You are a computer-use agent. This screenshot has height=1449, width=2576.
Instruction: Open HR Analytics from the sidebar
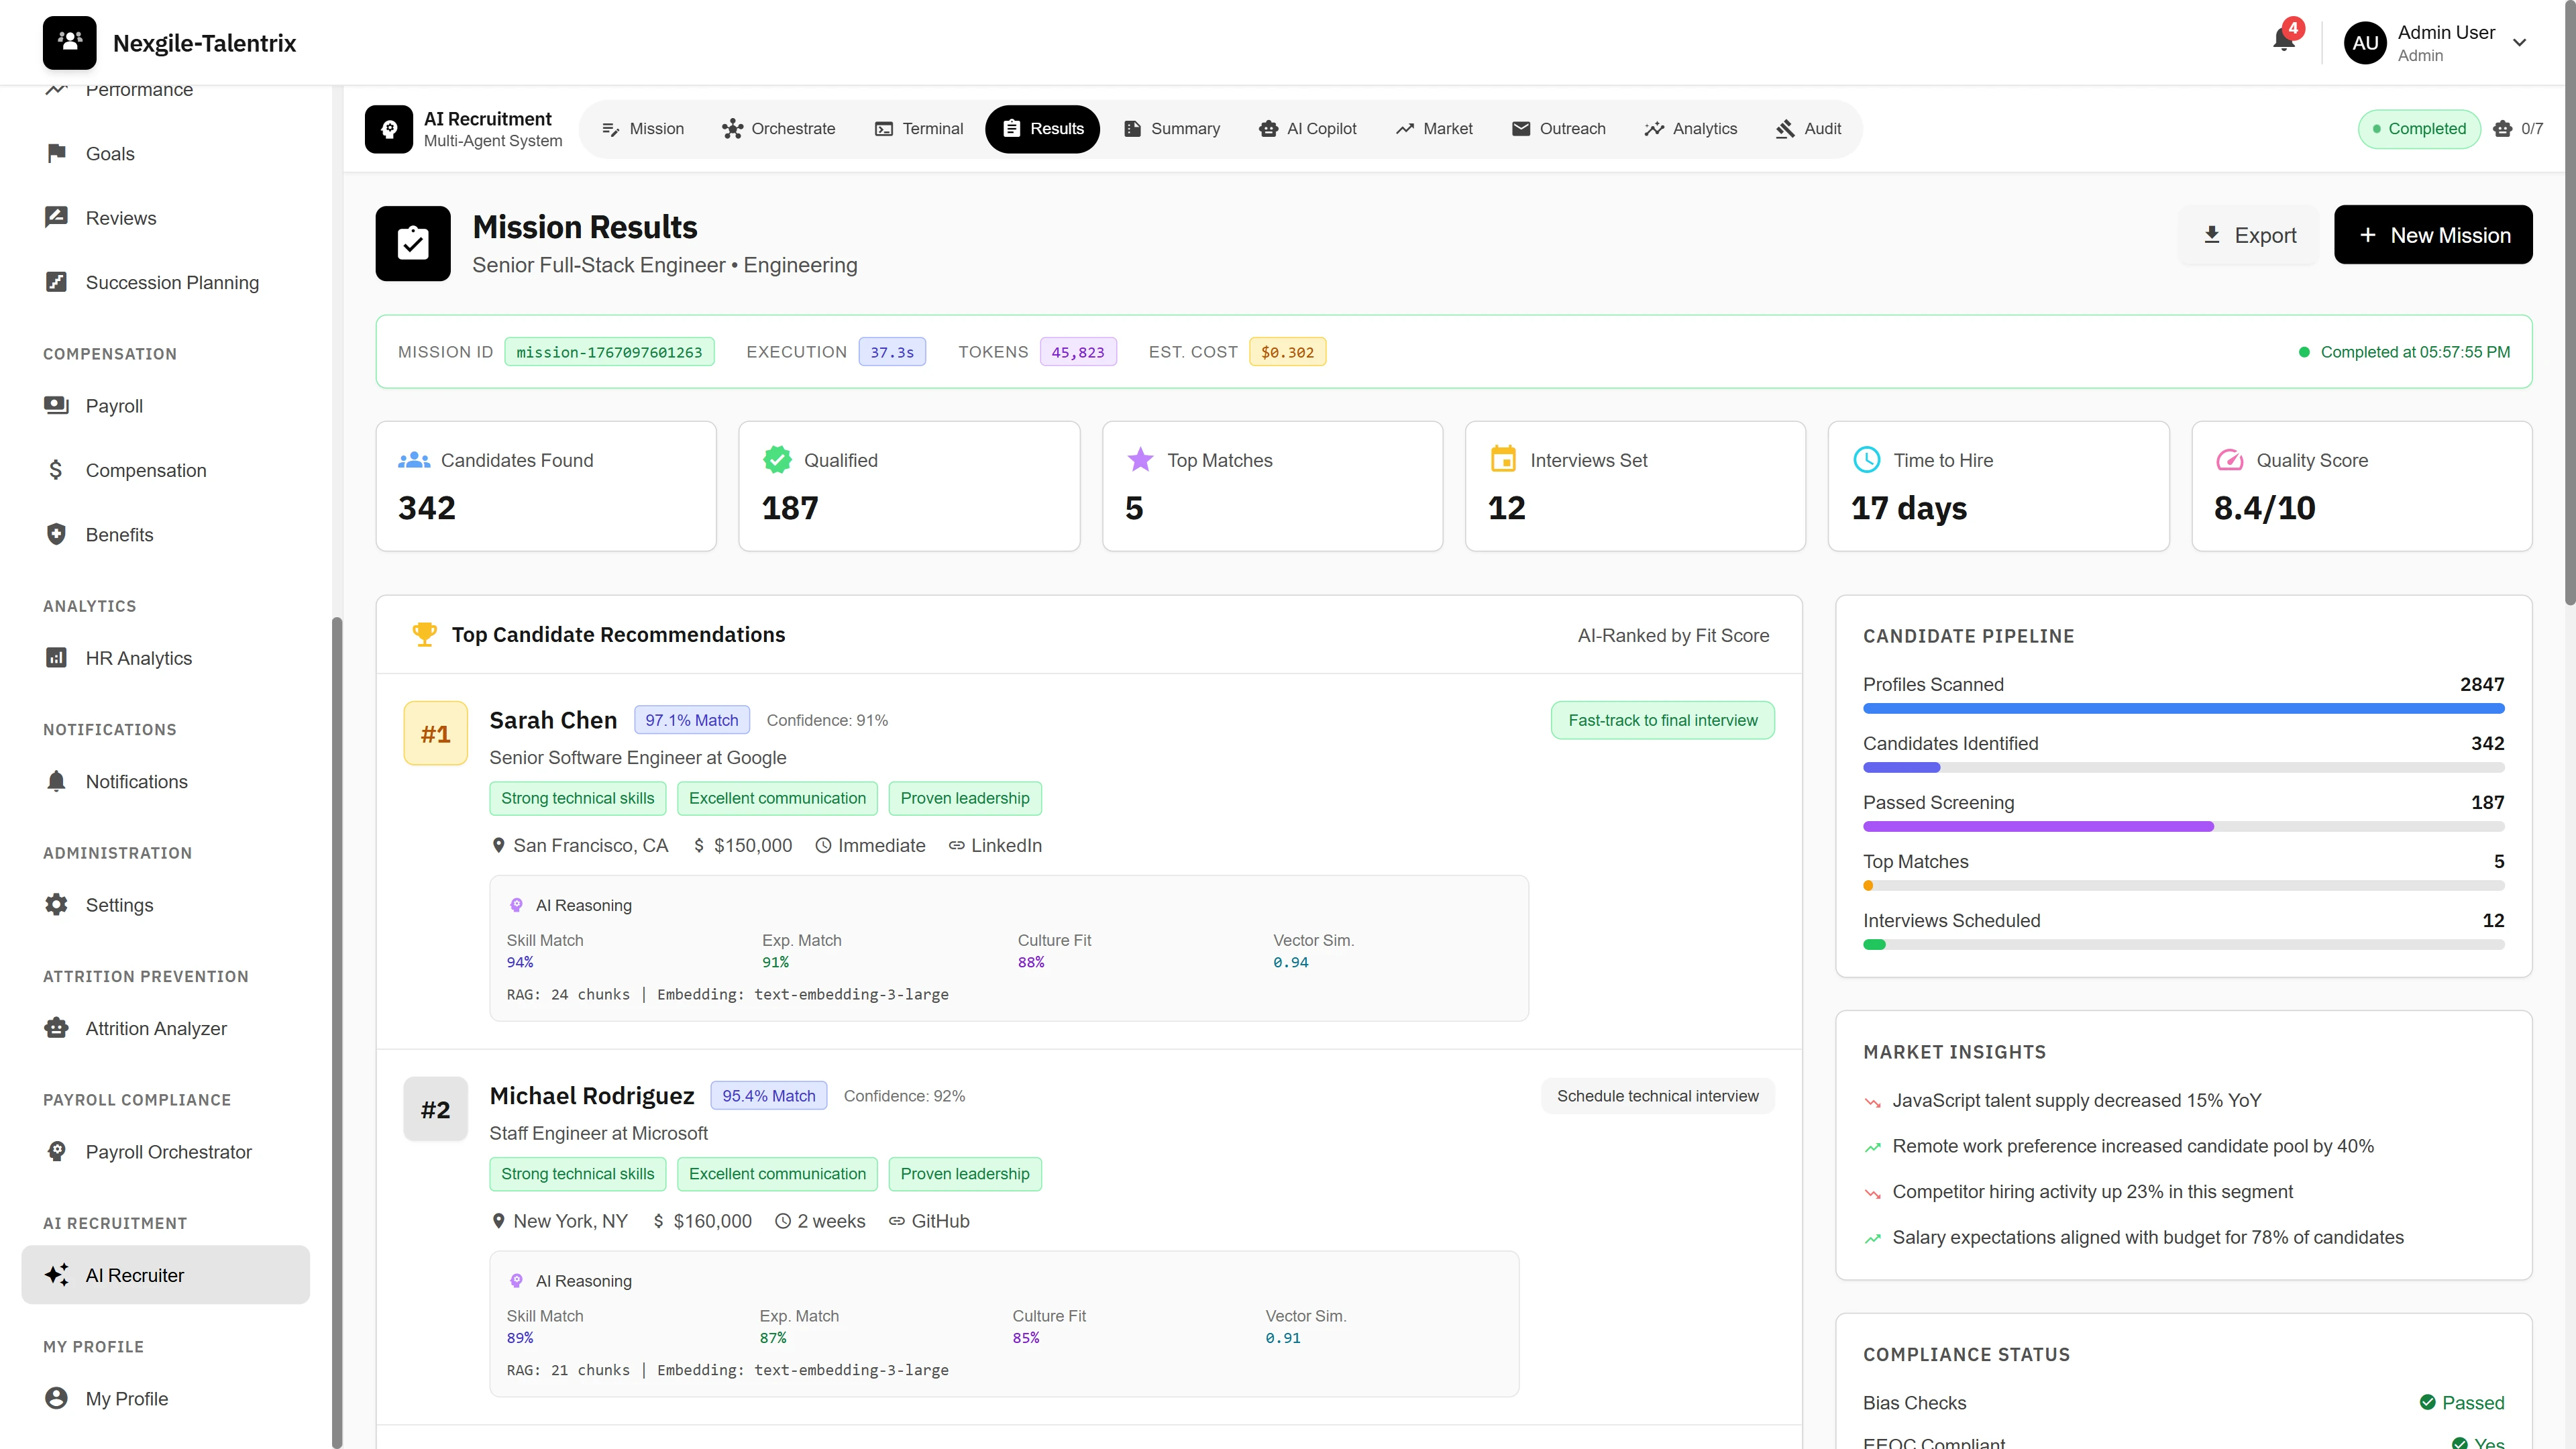pos(138,658)
